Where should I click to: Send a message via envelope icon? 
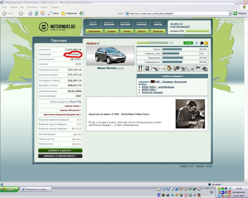[196, 43]
